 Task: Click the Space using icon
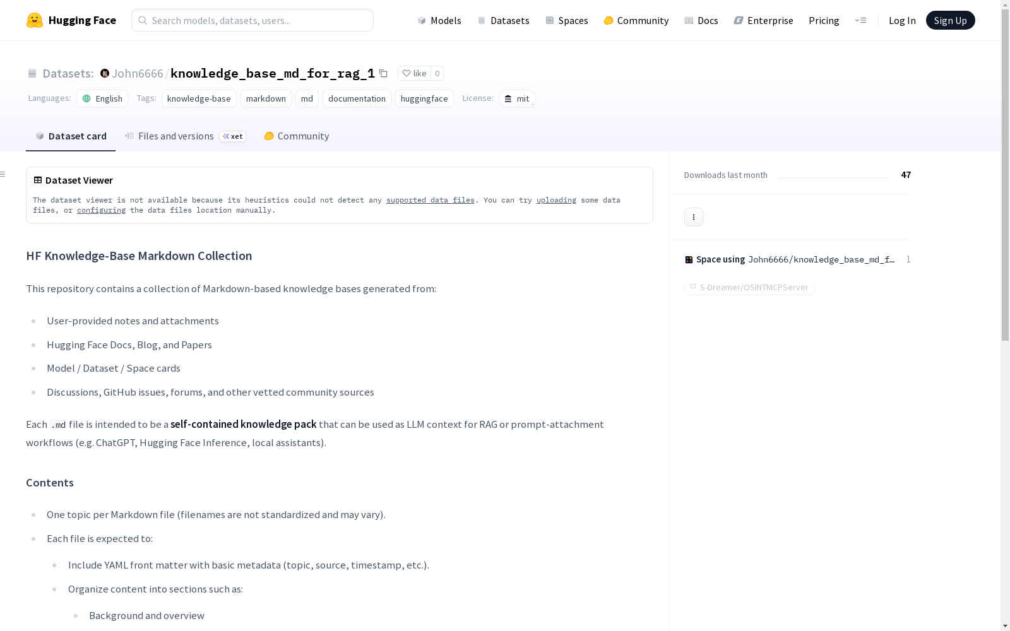pyautogui.click(x=689, y=259)
